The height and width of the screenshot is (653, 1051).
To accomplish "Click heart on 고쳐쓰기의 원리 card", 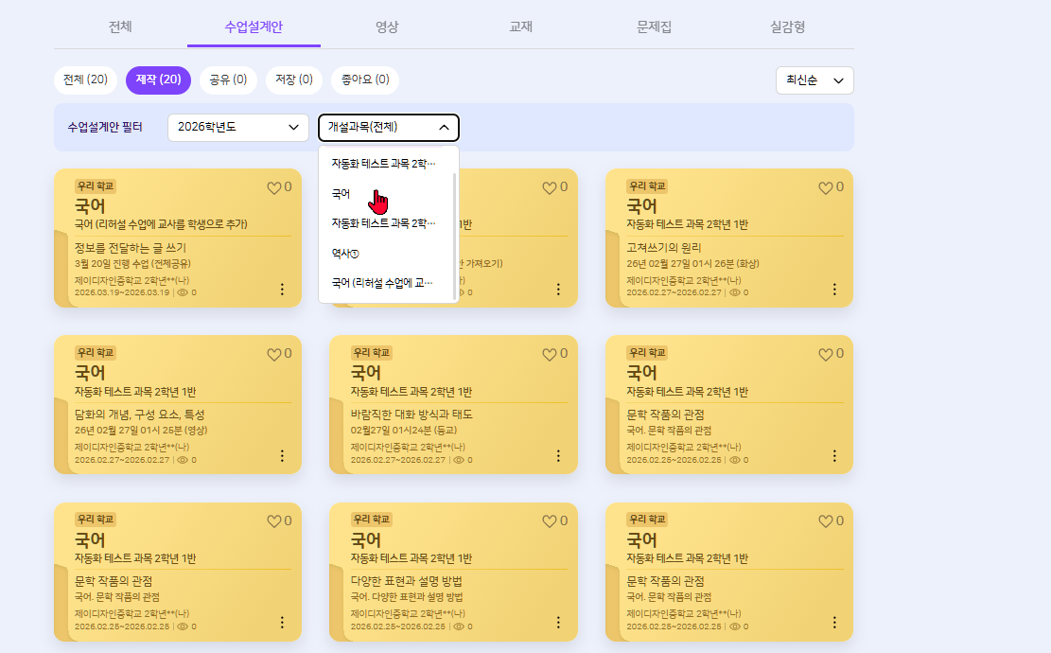I will pos(826,188).
